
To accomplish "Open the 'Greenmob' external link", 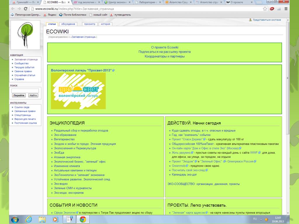I will (x=180, y=166).
